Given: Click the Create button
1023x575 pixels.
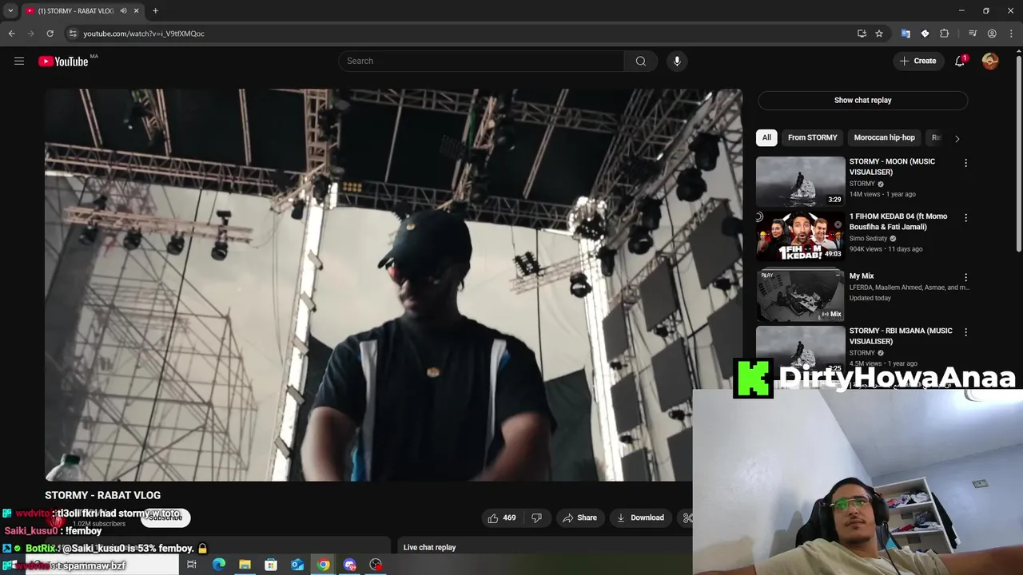Looking at the screenshot, I should click(x=918, y=61).
